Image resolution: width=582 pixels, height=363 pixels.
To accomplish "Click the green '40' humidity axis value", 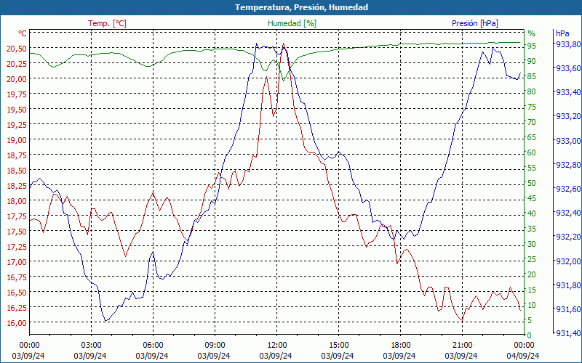I will [532, 213].
